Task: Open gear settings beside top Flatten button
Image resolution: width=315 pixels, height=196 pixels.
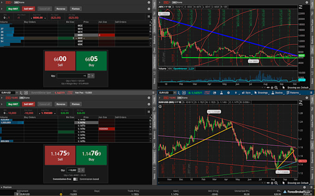Action: click(149, 9)
